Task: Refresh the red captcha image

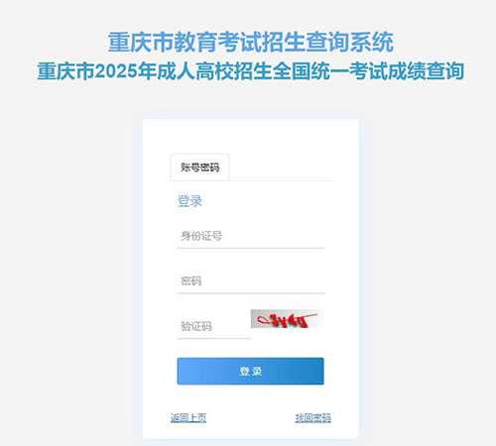Action: click(x=287, y=319)
